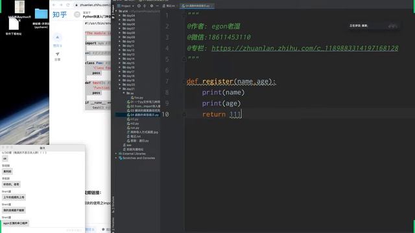The image size is (415, 233).
Task: Click the author avatar beside the Zhihu logo
Action: (77, 14)
